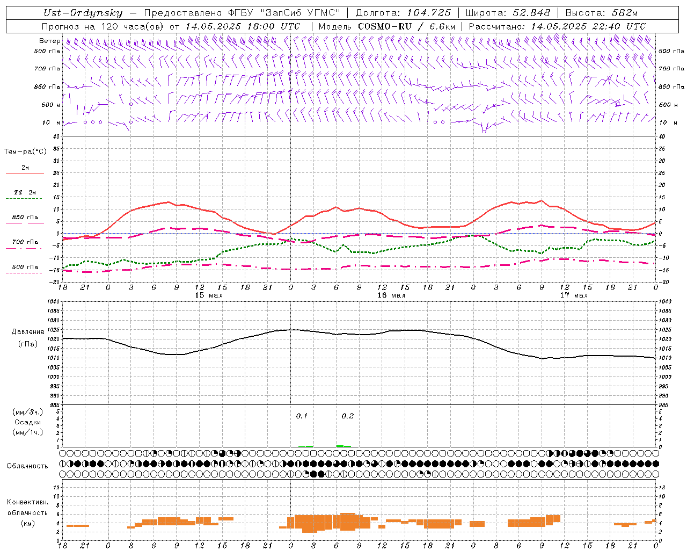Click the '2м' temperature legend entry
The image size is (687, 550).
pyautogui.click(x=25, y=168)
